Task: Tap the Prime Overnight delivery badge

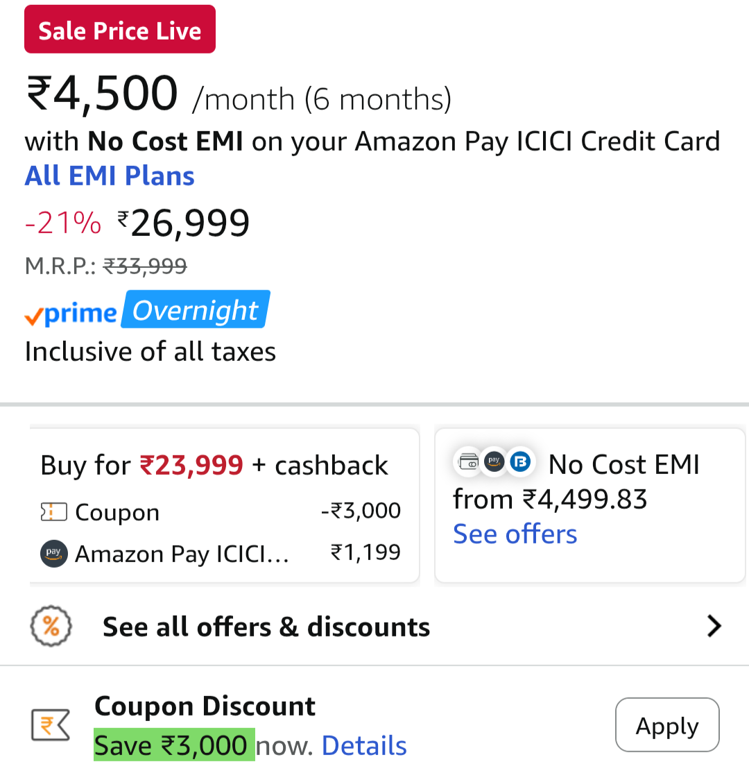Action: click(x=147, y=311)
